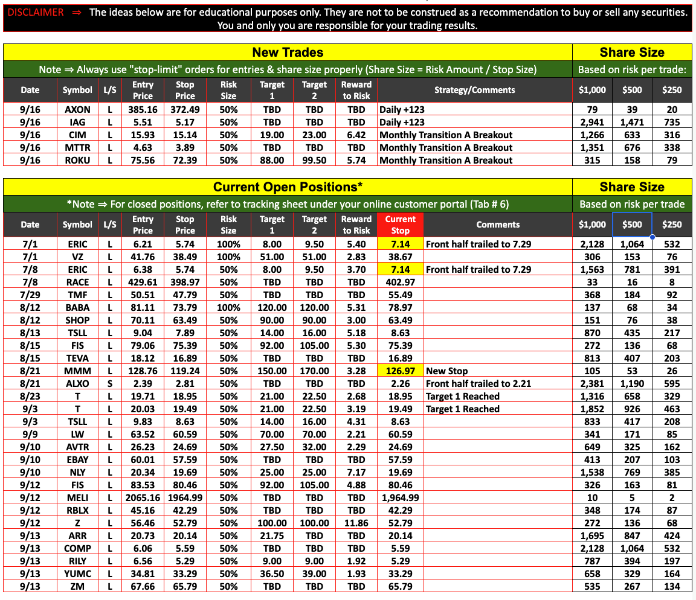Select the ZM symbol cell
This screenshot has width=696, height=600.
pyautogui.click(x=77, y=586)
